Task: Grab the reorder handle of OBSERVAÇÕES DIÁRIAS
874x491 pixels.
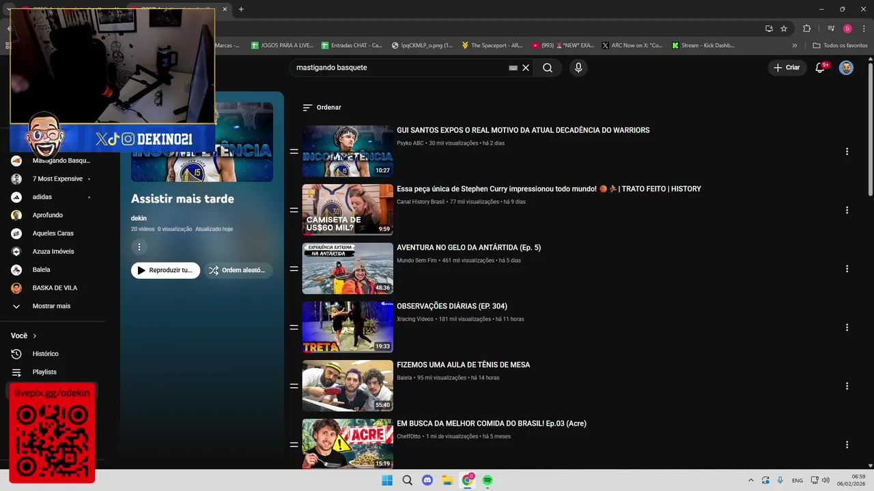Action: (294, 327)
